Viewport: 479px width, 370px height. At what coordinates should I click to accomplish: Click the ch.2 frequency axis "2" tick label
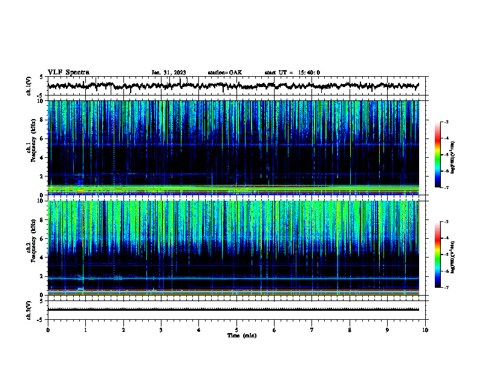pos(42,276)
